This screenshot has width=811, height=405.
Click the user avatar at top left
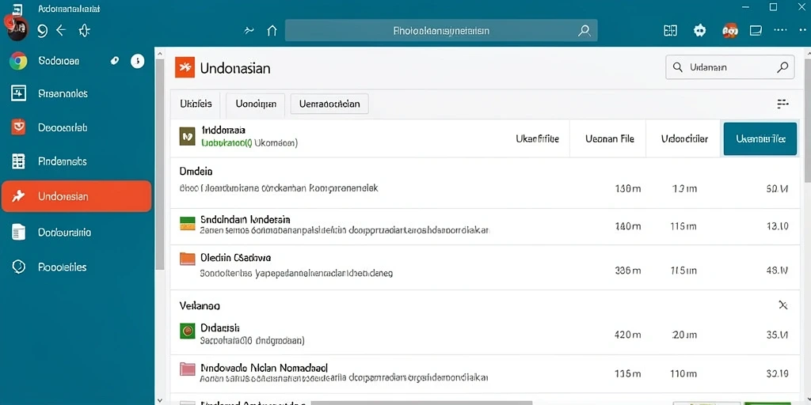pyautogui.click(x=17, y=28)
